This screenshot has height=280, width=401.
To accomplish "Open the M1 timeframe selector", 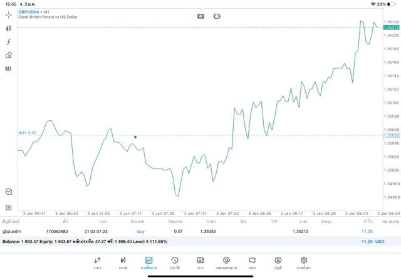I will tap(9, 68).
